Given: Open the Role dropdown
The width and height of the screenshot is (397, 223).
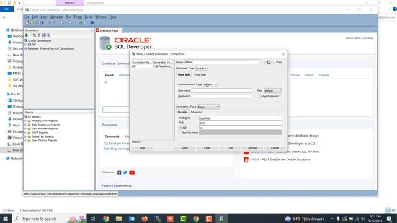Looking at the screenshot, I should 273,90.
